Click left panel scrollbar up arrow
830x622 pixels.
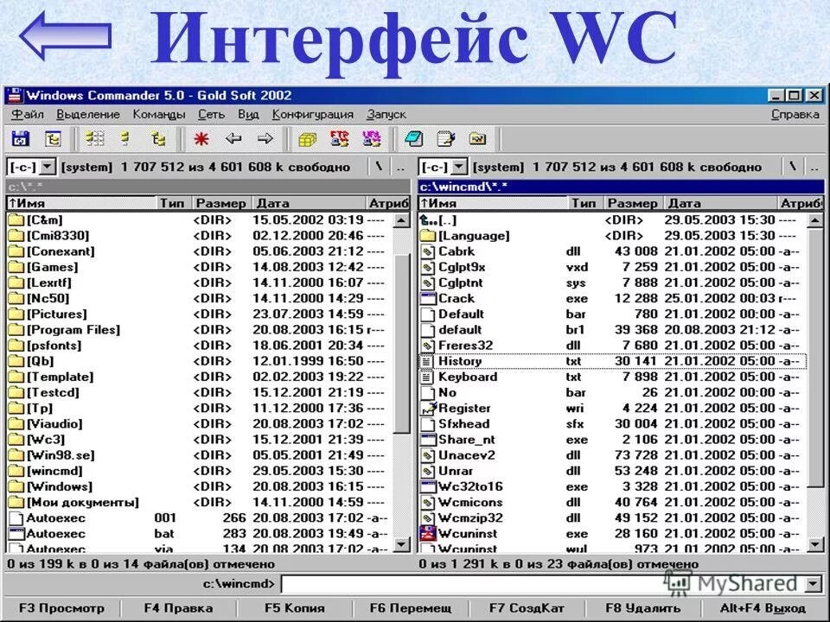[x=402, y=220]
